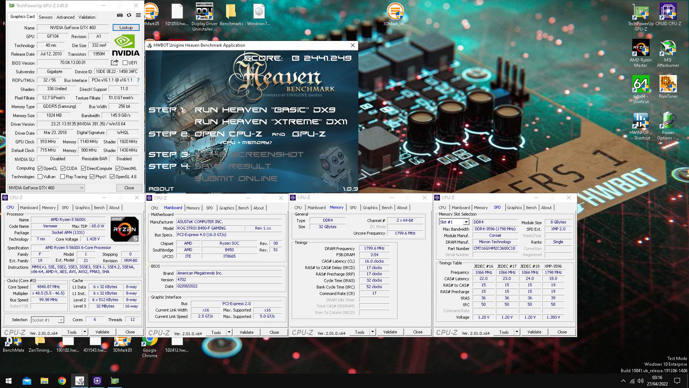Select the 3DMark_Va... desktop icon

395,14
